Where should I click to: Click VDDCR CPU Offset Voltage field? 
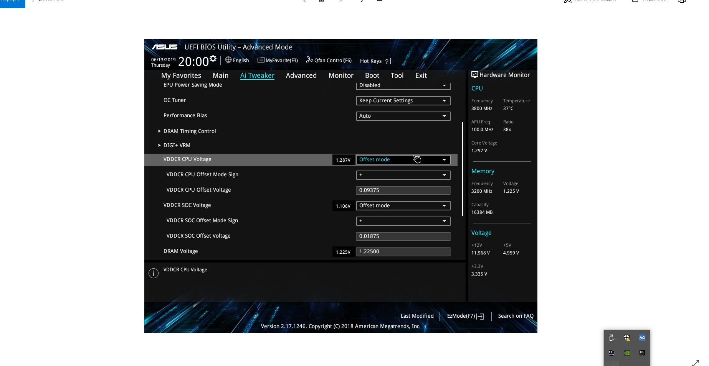click(x=403, y=190)
